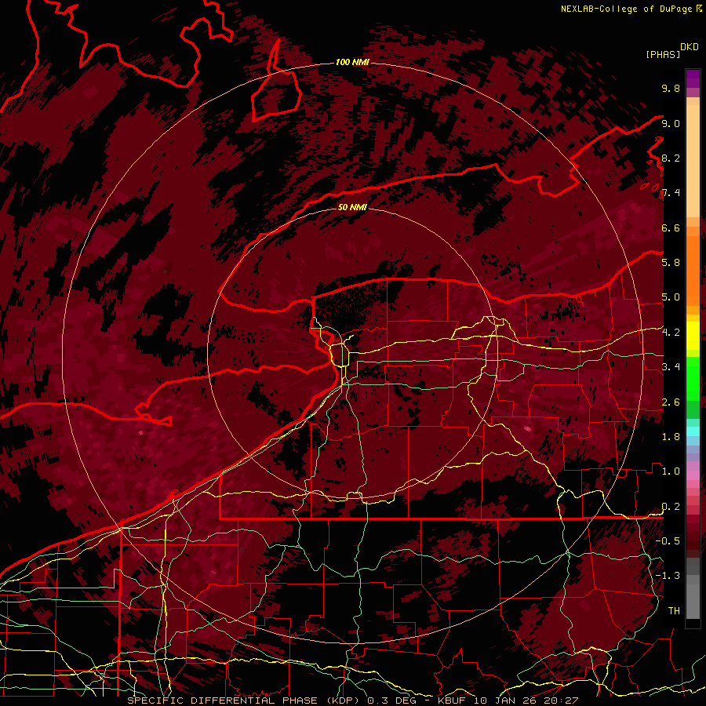Click the 5.0 value on the color scale
This screenshot has height=706, width=706.
coord(671,297)
